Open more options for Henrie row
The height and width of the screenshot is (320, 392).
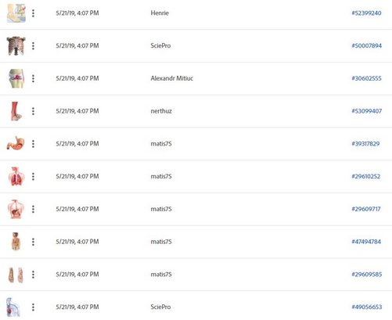pyautogui.click(x=33, y=13)
